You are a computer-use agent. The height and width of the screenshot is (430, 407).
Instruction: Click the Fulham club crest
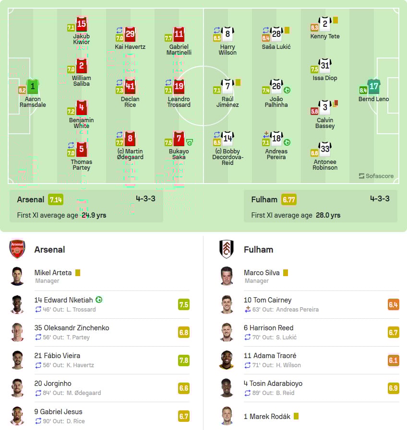click(227, 249)
